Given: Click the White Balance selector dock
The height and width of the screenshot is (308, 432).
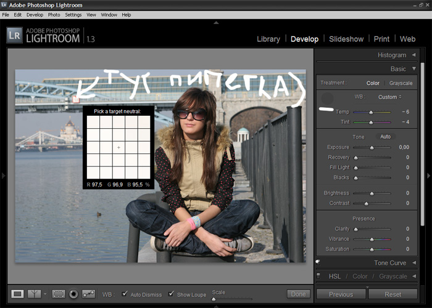Looking at the screenshot, I should pyautogui.click(x=327, y=98).
